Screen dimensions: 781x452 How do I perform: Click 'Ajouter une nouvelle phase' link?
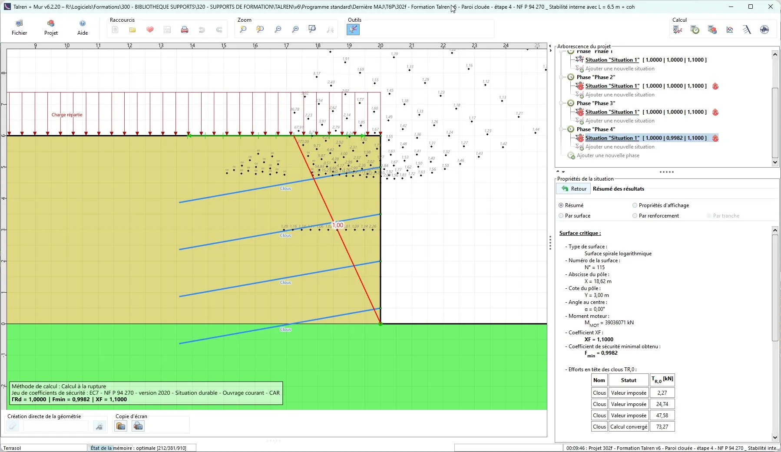pos(608,155)
